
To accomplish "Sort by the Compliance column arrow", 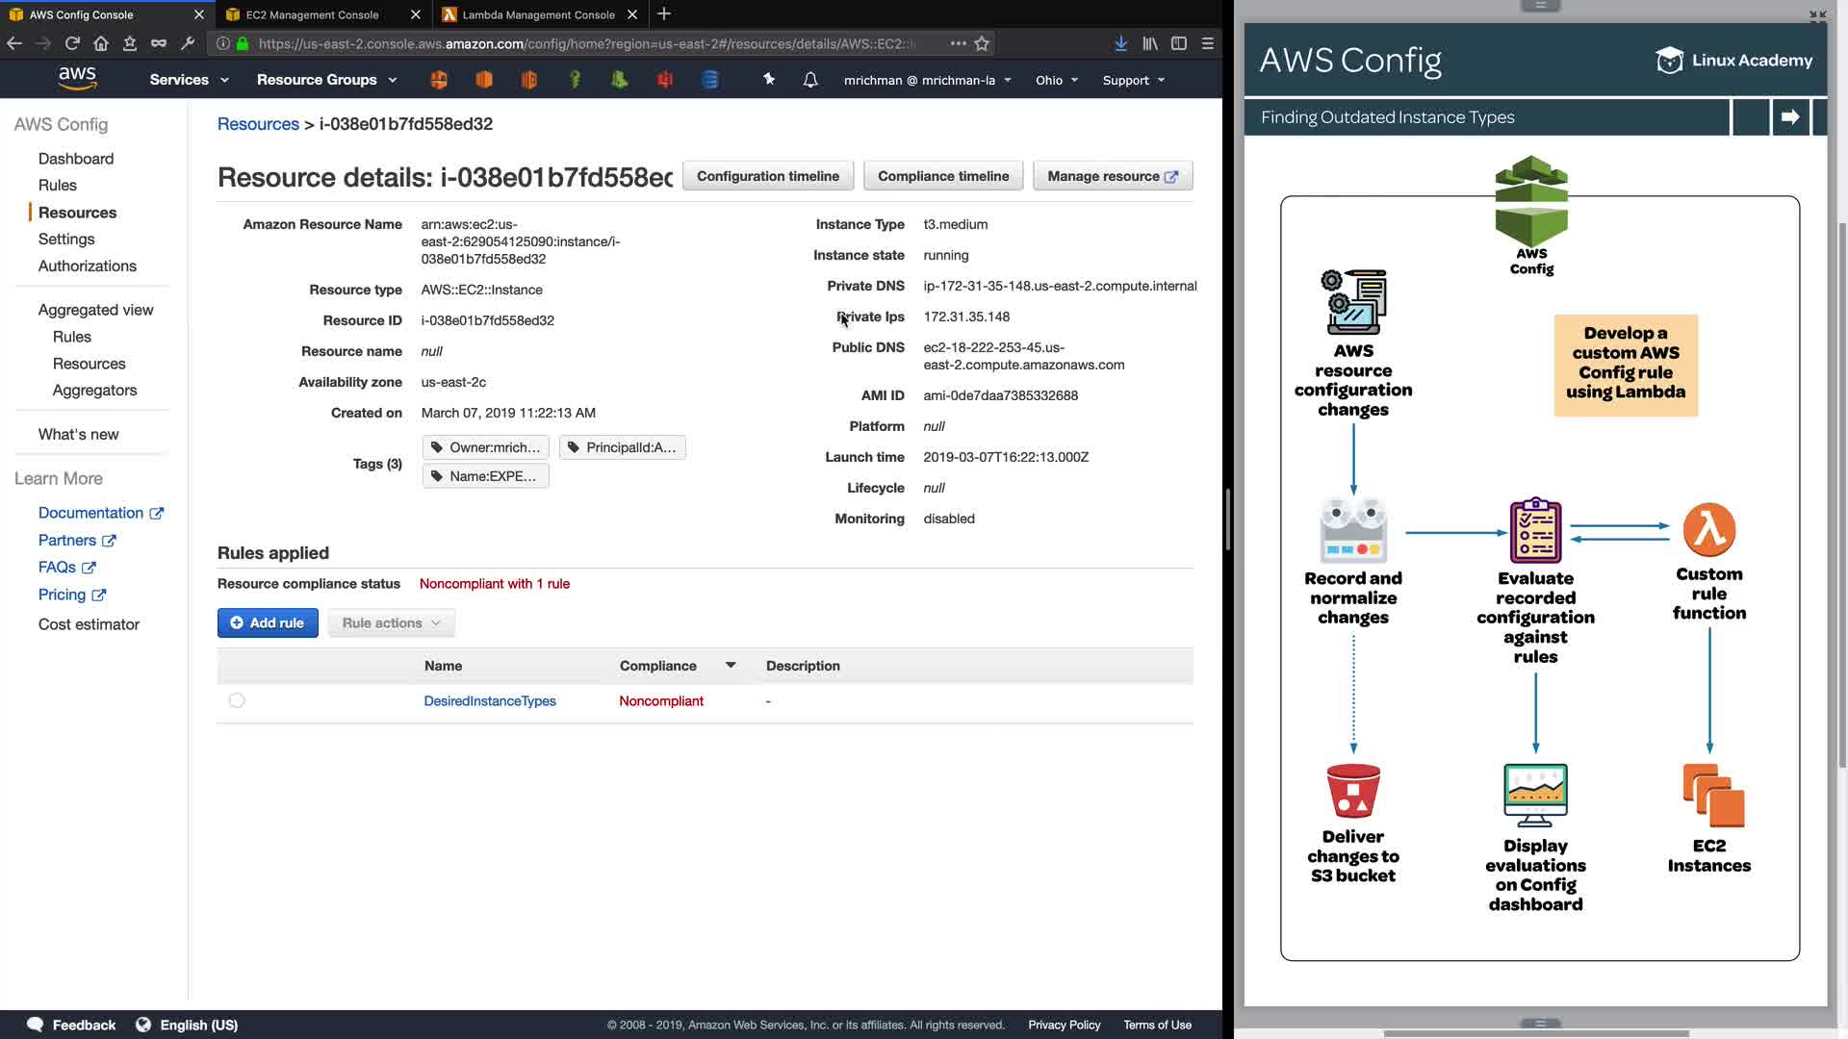I will click(x=731, y=666).
